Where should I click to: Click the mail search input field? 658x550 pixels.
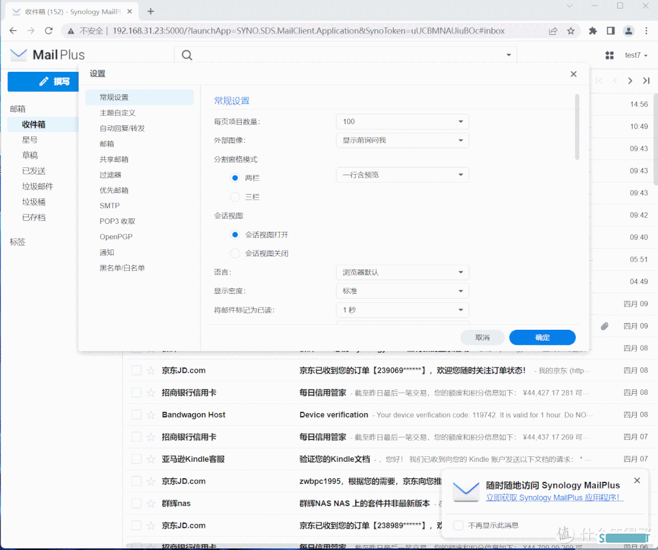coord(345,55)
